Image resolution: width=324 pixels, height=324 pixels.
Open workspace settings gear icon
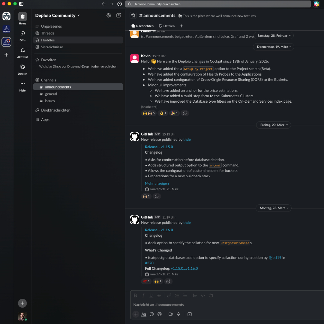point(109,15)
